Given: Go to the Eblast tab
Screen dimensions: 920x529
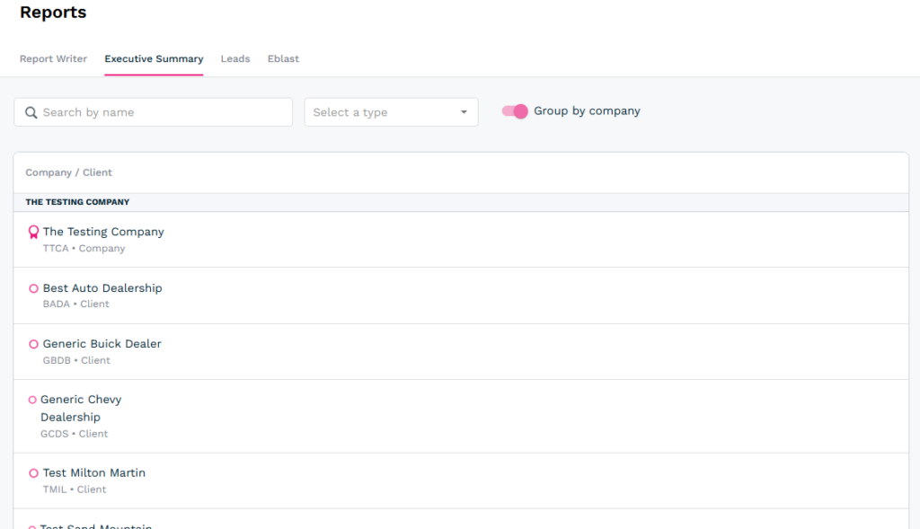Looking at the screenshot, I should [x=283, y=59].
